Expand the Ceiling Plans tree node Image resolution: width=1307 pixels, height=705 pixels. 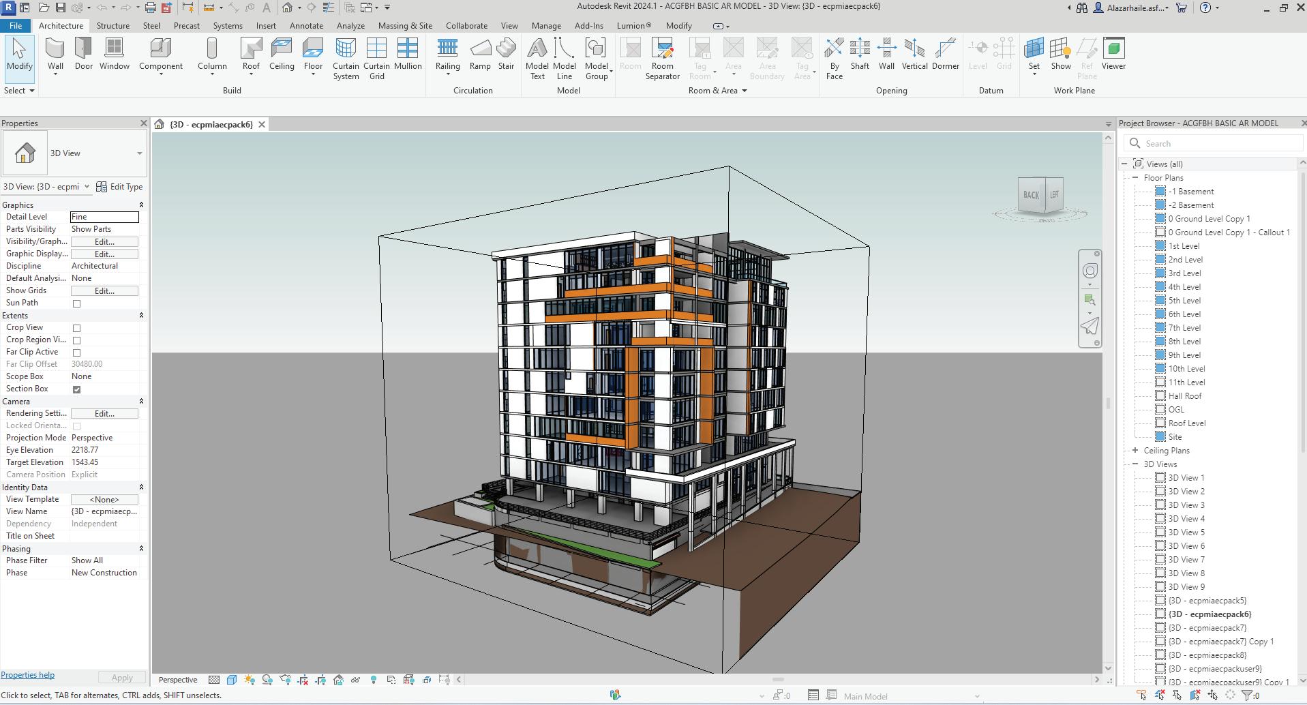1135,450
